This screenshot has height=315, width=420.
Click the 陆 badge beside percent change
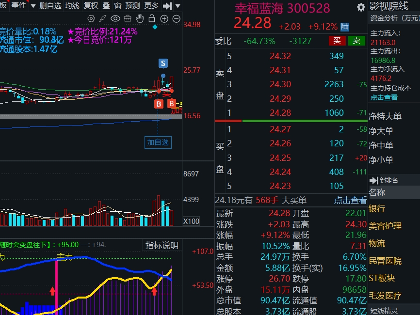345,27
